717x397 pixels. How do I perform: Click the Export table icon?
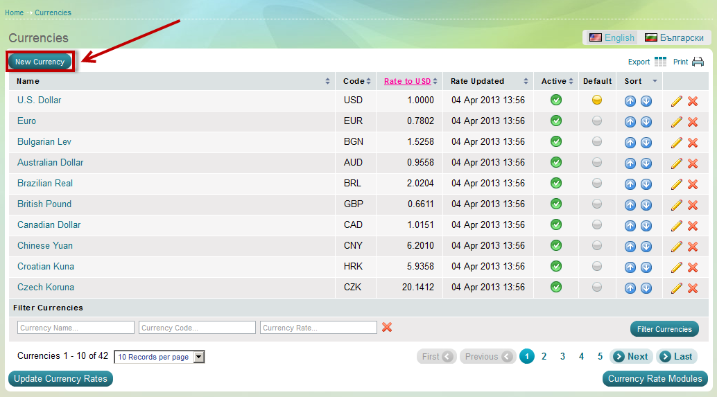[660, 62]
